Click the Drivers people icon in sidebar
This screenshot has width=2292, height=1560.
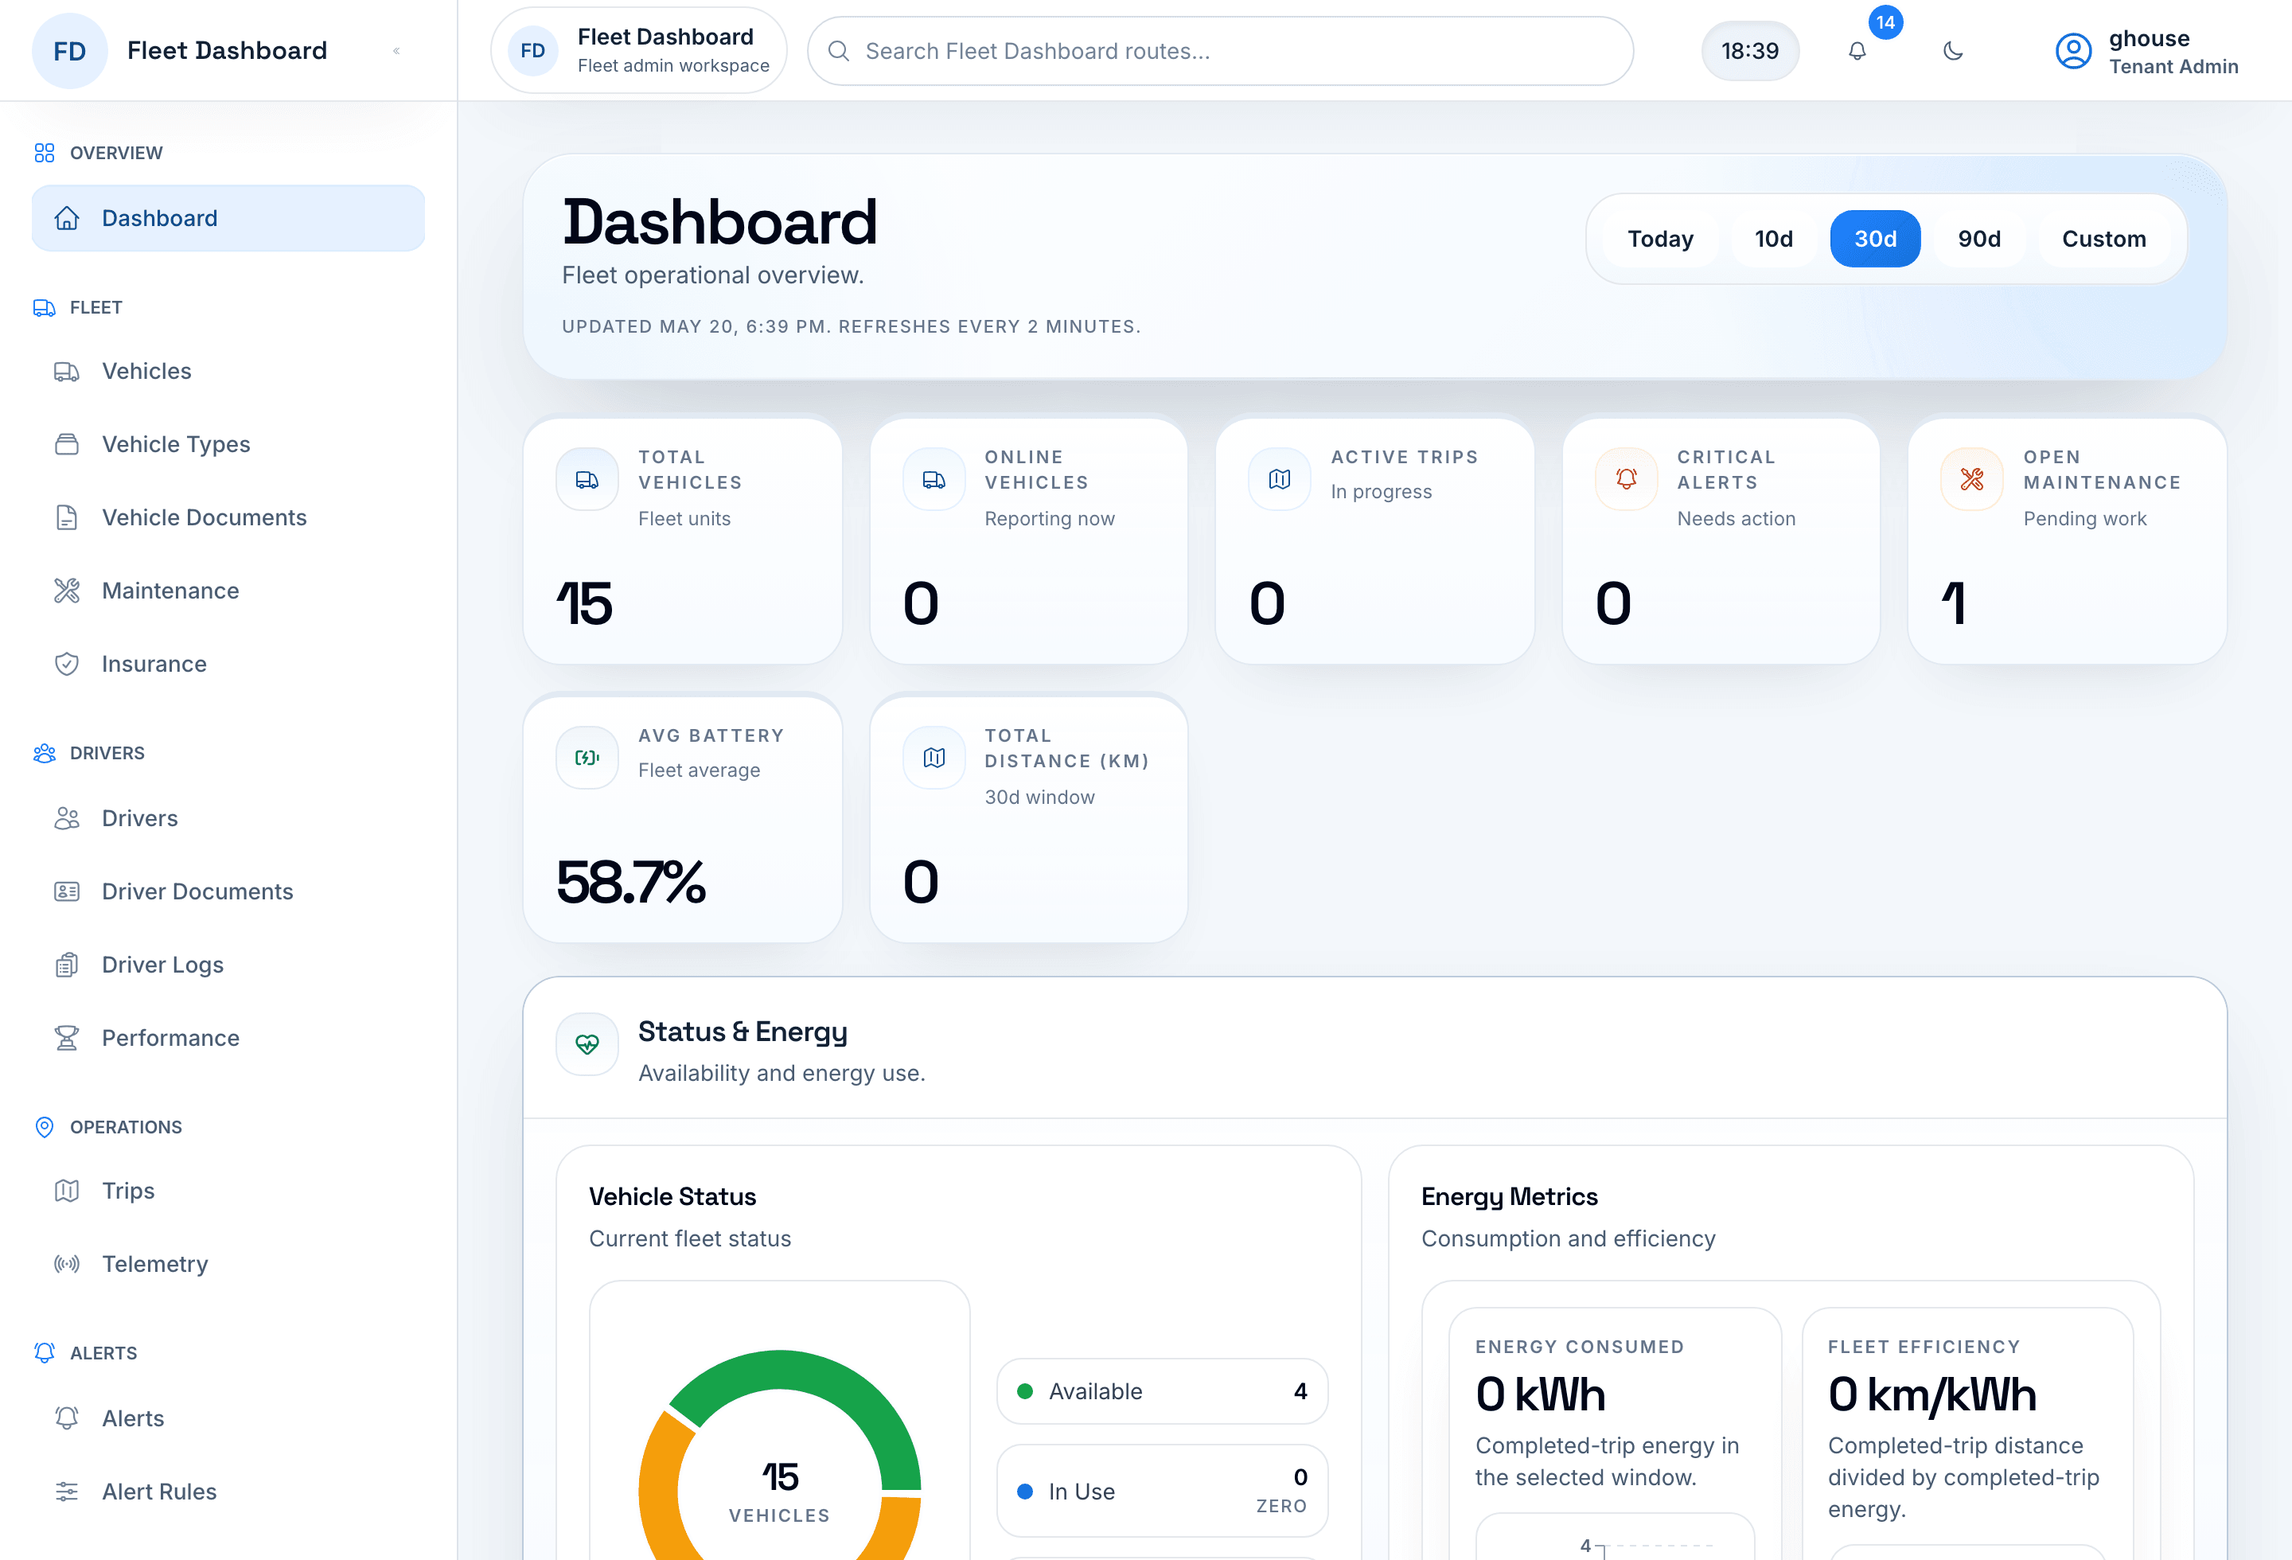coord(66,818)
